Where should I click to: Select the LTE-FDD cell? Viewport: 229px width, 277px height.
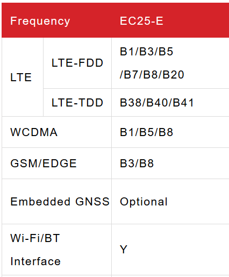click(x=77, y=63)
